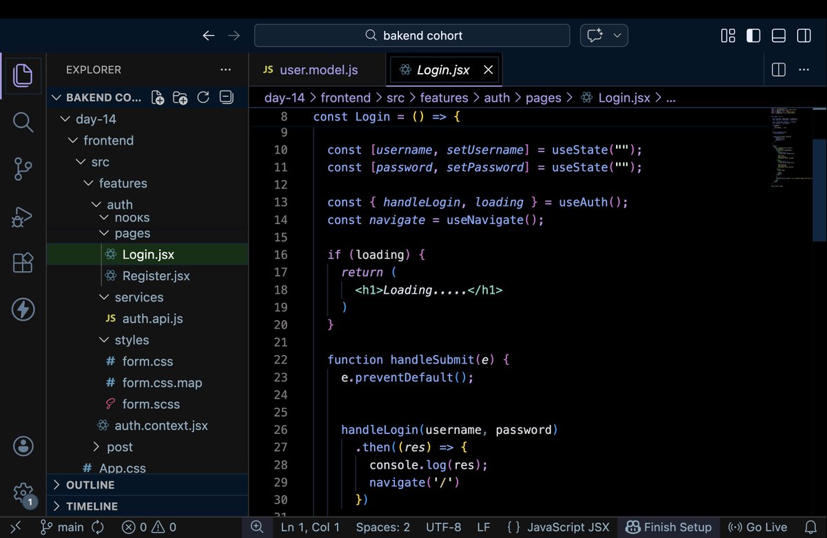Collapse the day-14 folder
The height and width of the screenshot is (538, 827).
pos(65,119)
